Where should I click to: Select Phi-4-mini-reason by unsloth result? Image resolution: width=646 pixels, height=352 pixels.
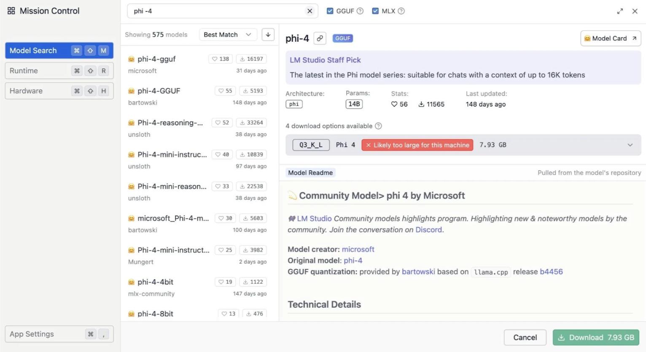[197, 192]
